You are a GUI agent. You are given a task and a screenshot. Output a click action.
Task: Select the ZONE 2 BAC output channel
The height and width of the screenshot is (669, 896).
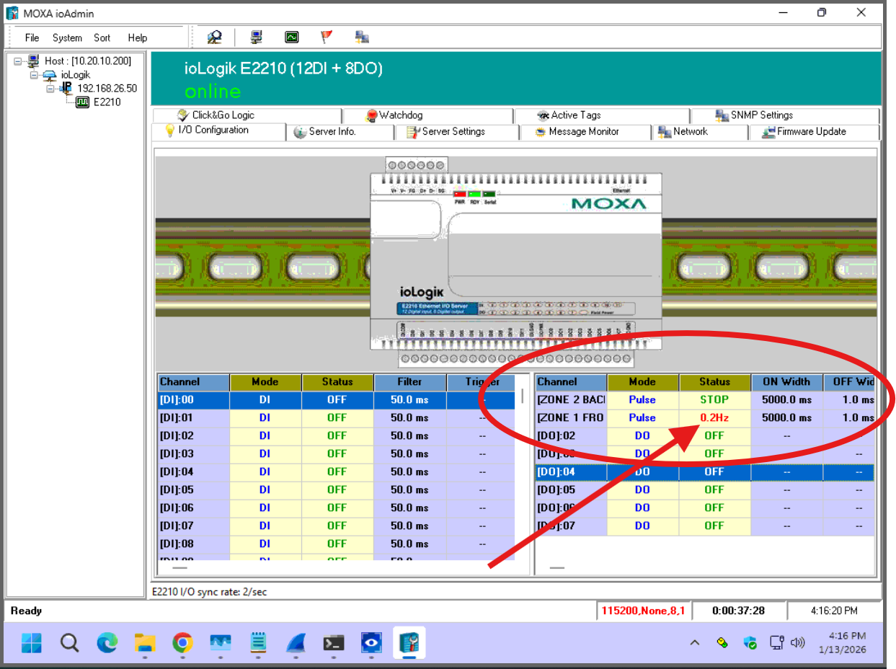[571, 399]
